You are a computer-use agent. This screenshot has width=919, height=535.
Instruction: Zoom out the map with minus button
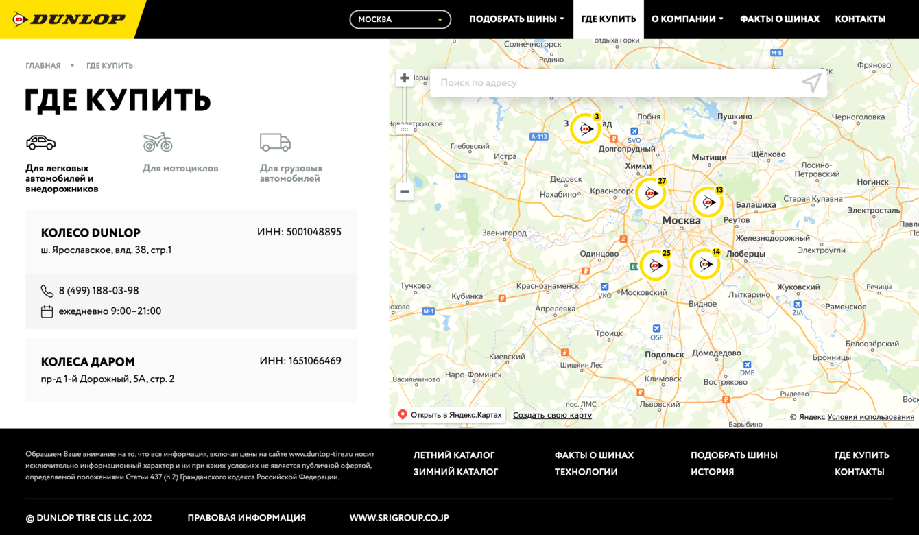(x=405, y=191)
